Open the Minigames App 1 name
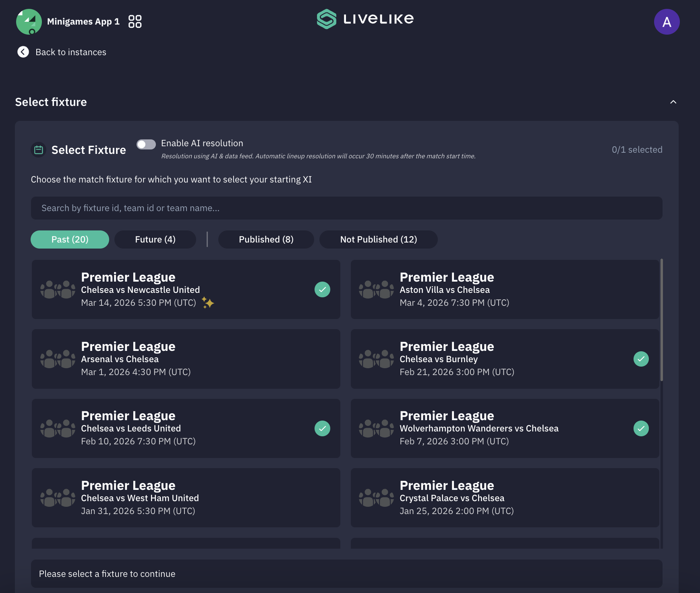Screen dimensions: 700x593 pos(83,21)
